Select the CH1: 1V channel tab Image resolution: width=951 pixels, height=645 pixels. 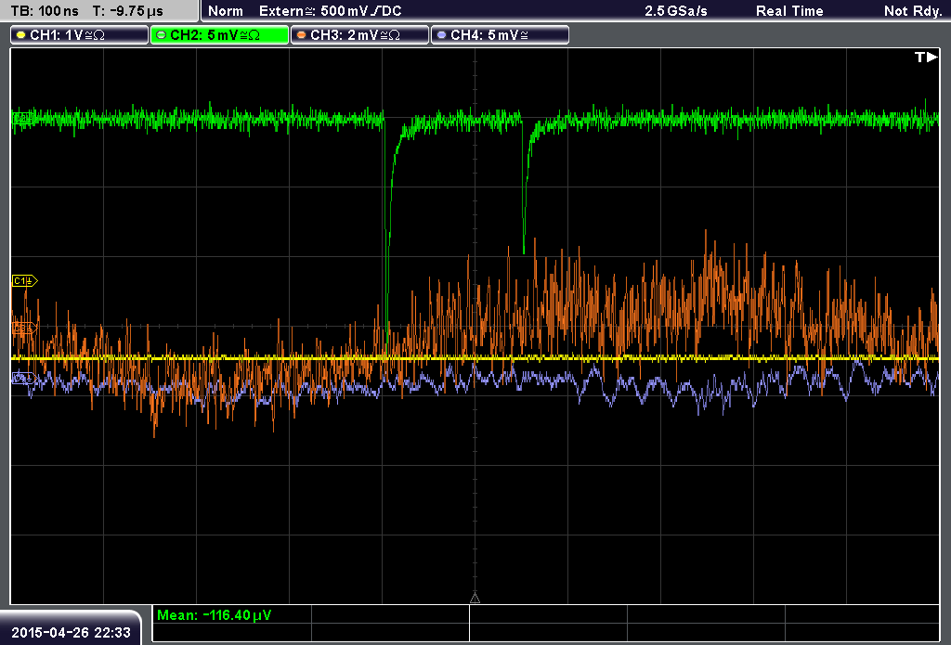pyautogui.click(x=80, y=35)
